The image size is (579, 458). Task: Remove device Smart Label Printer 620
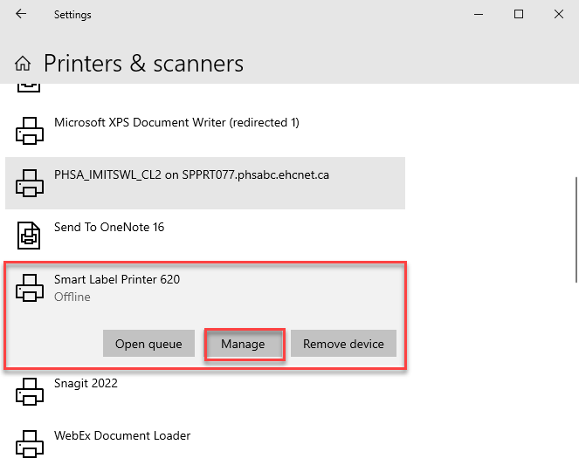point(343,344)
